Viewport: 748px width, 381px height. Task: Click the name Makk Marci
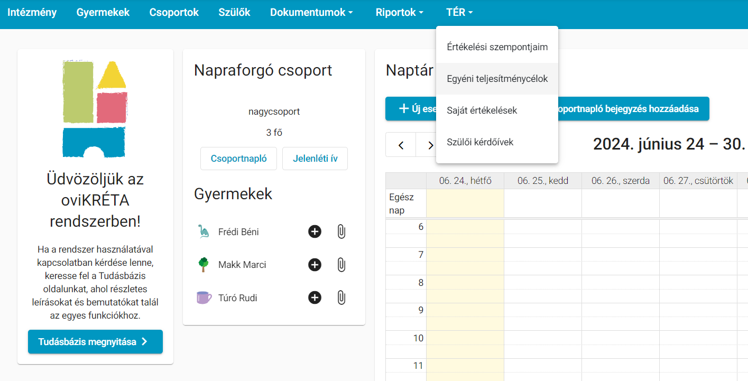[x=242, y=265]
